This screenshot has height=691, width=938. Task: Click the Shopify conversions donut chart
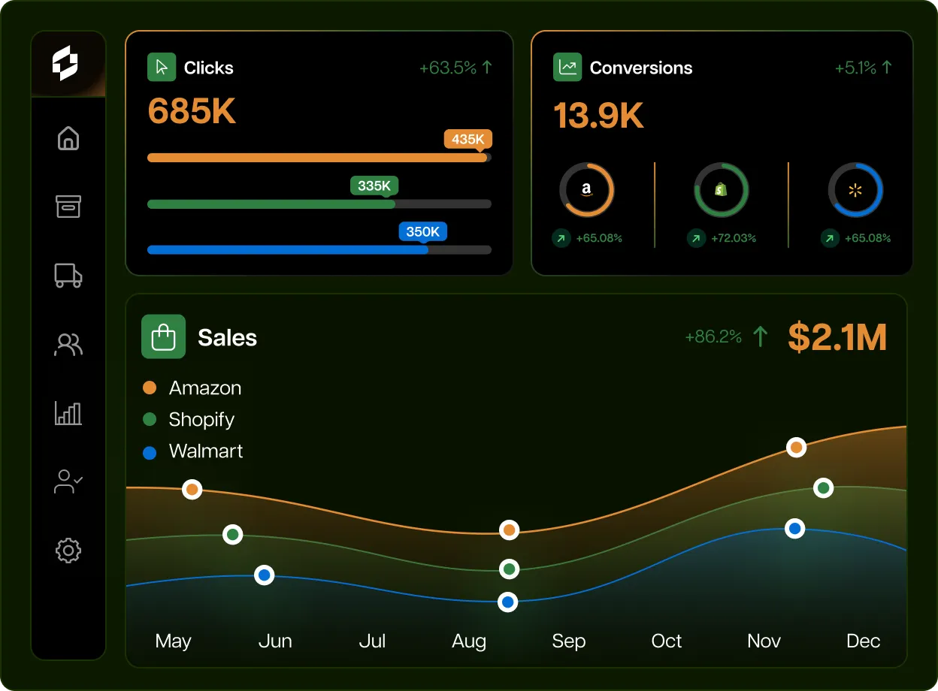pos(721,190)
